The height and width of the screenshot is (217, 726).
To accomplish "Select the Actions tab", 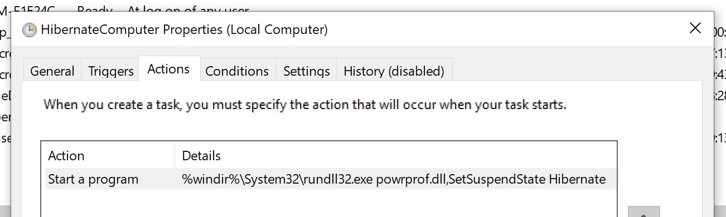I will [168, 69].
